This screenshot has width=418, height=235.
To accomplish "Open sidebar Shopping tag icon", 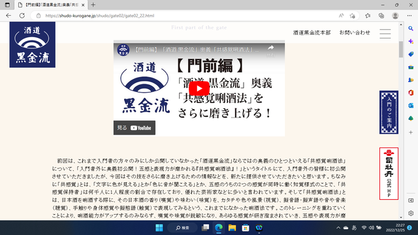I will 411,54.
